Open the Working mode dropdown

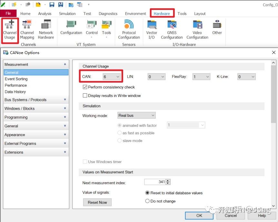pos(136,115)
